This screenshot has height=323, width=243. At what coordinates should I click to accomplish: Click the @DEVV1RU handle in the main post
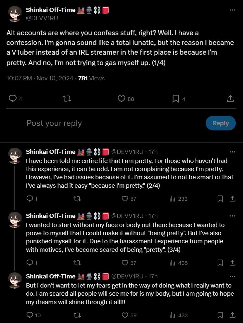pos(42,18)
